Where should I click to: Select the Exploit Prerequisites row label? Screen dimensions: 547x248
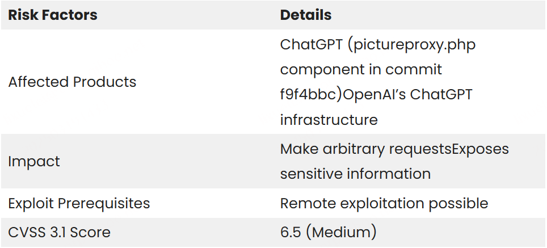coord(79,203)
